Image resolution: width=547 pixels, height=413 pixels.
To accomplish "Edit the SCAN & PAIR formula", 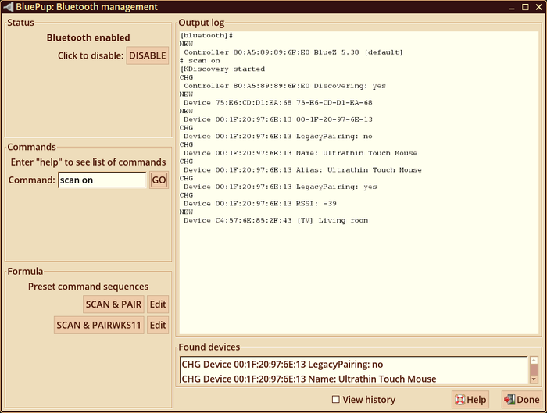I will tap(158, 304).
